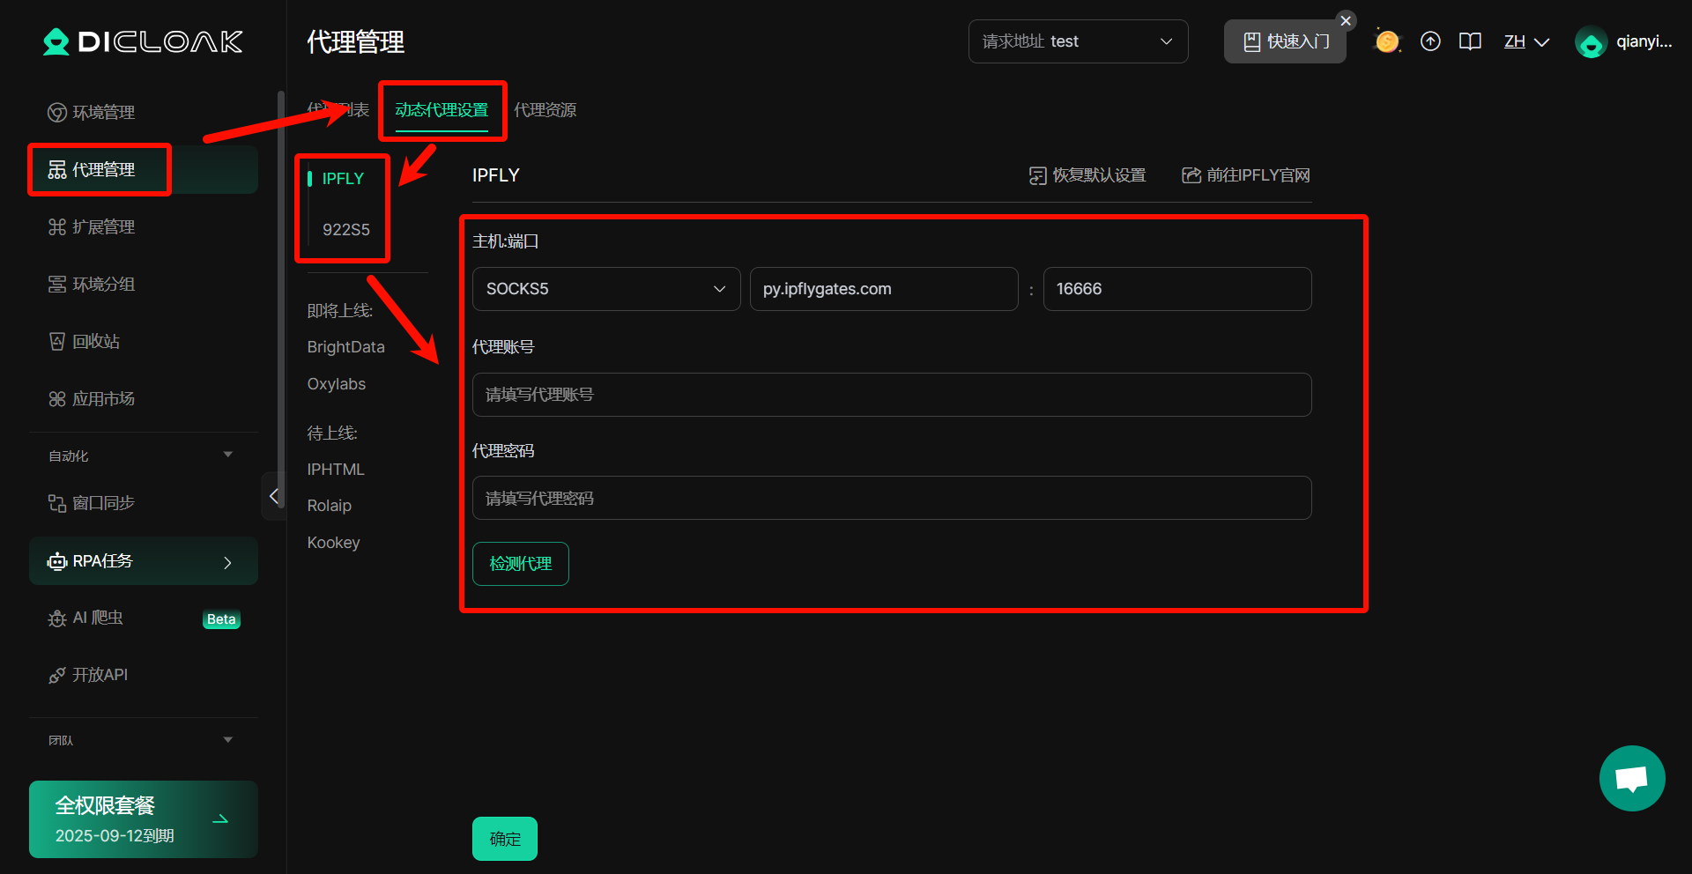Switch to the 动态代理设置 tab
The width and height of the screenshot is (1692, 874).
[x=442, y=110]
